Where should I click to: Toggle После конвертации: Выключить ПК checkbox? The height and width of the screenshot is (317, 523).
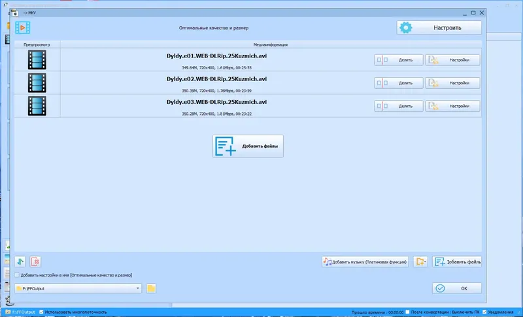tap(407, 312)
